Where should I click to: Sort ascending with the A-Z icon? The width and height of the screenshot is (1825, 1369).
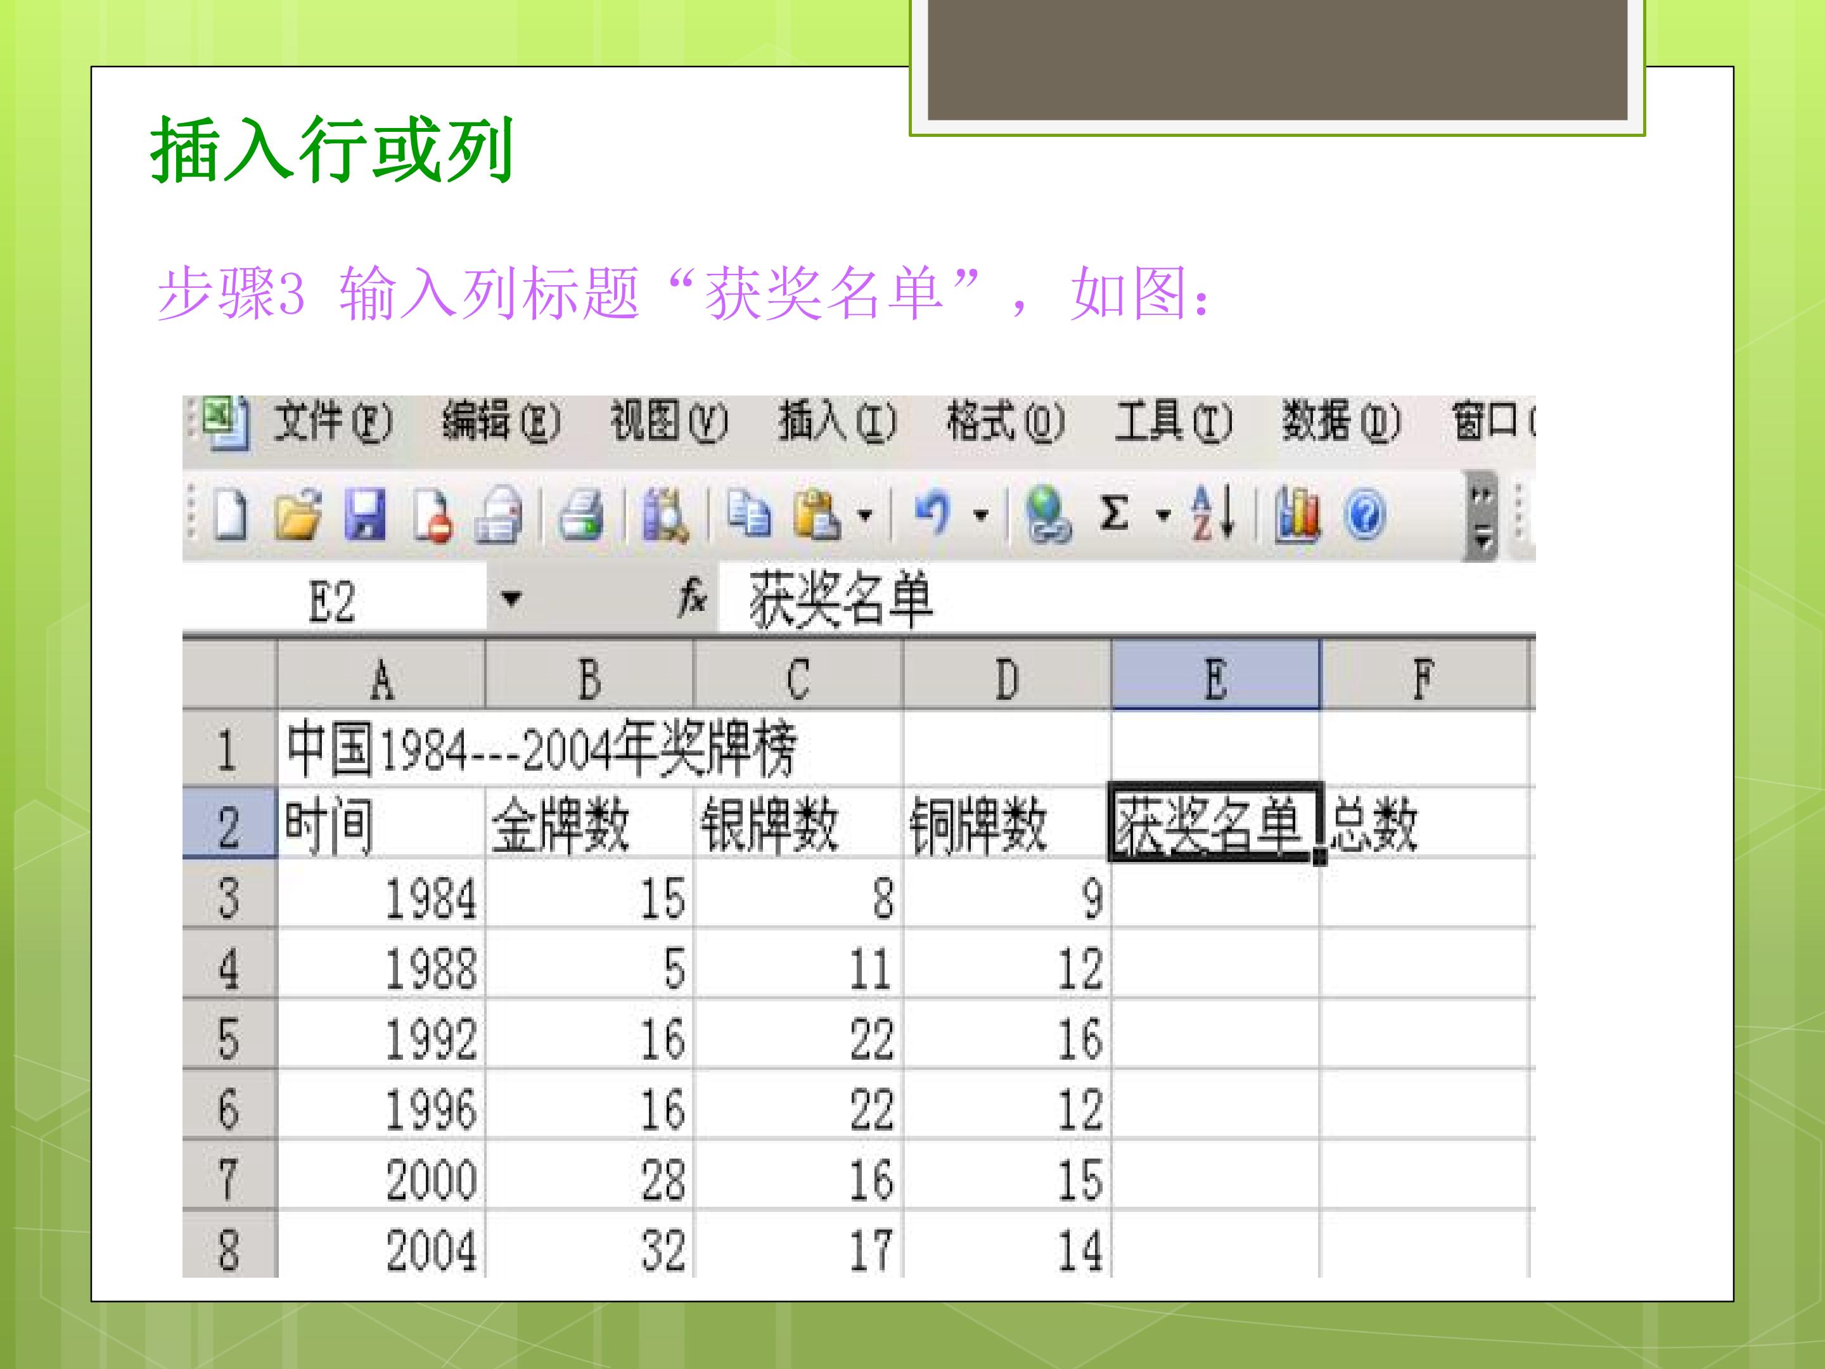tap(1212, 513)
